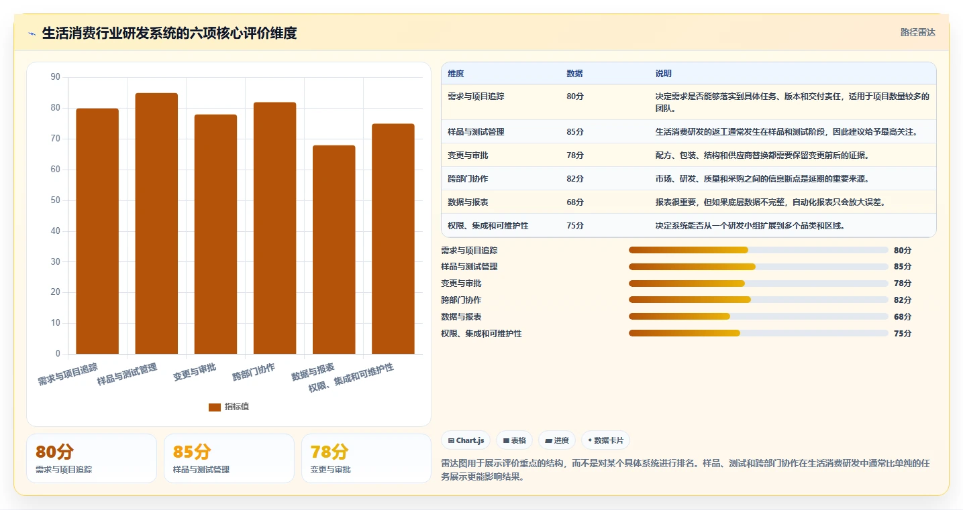Click the 跨部门协作 label in progress list
This screenshot has width=963, height=510.
[x=461, y=300]
